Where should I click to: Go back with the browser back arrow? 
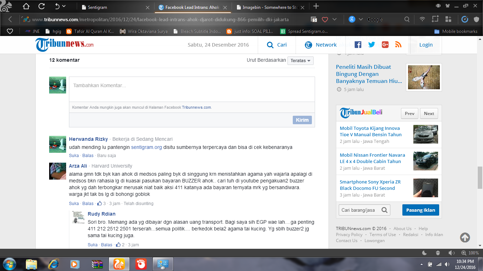click(10, 19)
